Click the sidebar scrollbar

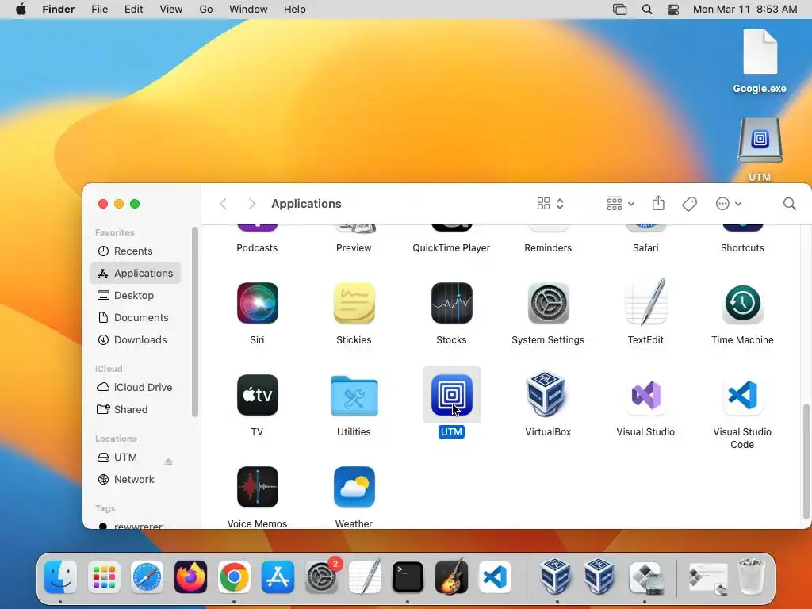coord(195,321)
